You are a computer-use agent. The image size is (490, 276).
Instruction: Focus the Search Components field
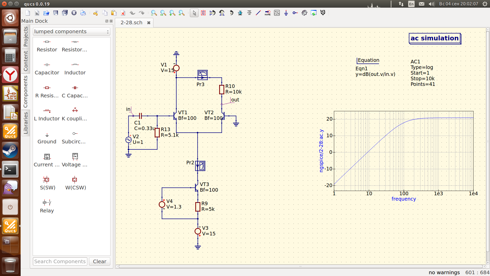[x=60, y=261]
